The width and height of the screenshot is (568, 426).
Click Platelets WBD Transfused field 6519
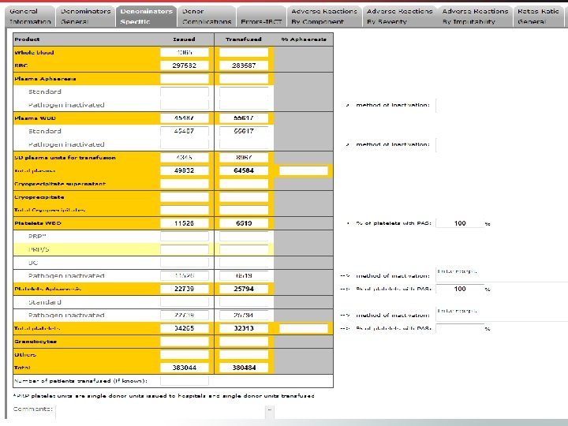point(244,223)
